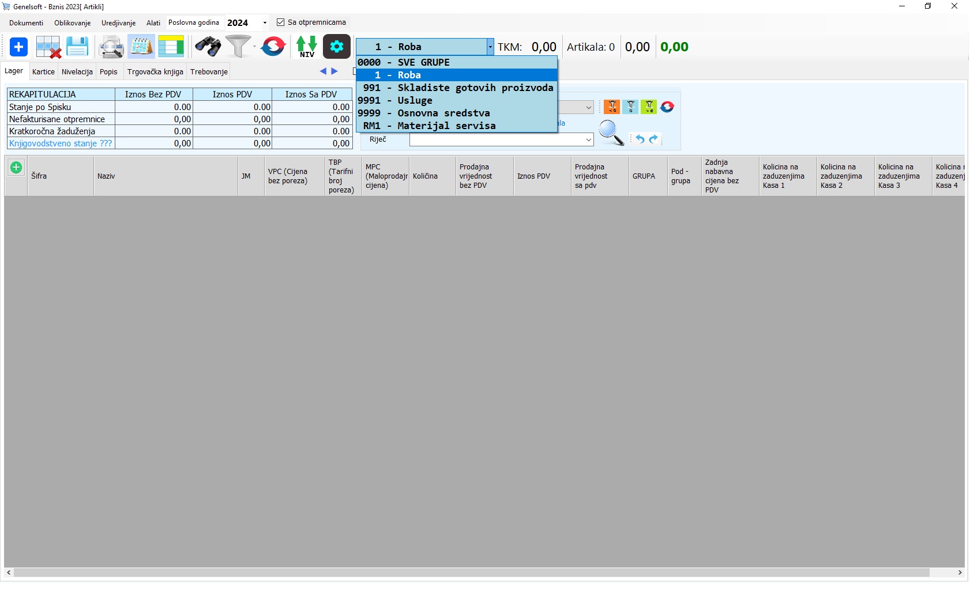
Task: Select RM1 - Materijal servisa option
Action: (457, 126)
